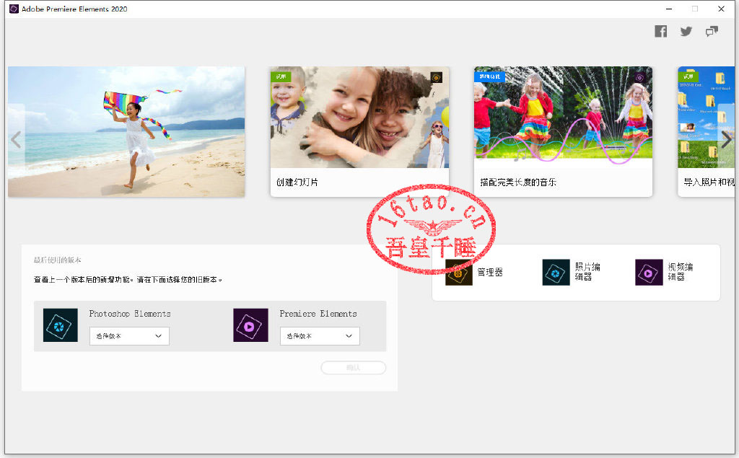
Task: Launch the 视频编辑器 video editor icon
Action: pos(648,273)
